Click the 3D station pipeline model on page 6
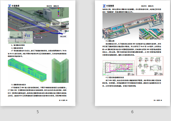This screenshot has width=171, height=121. pos(133,26)
